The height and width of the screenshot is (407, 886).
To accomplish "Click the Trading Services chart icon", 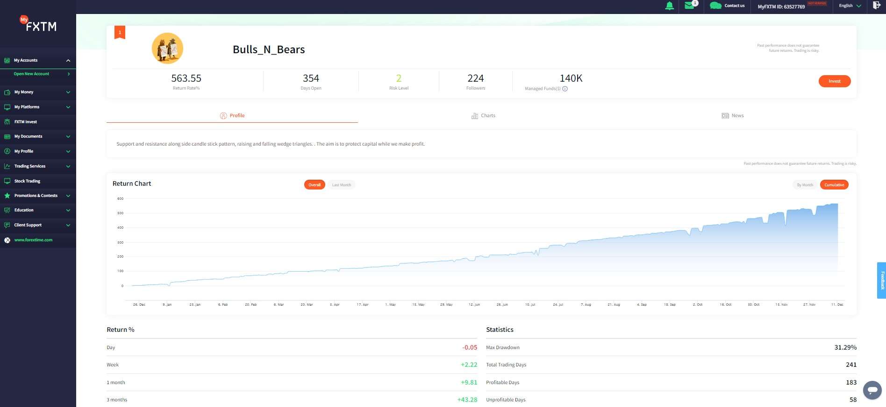I will (7, 166).
